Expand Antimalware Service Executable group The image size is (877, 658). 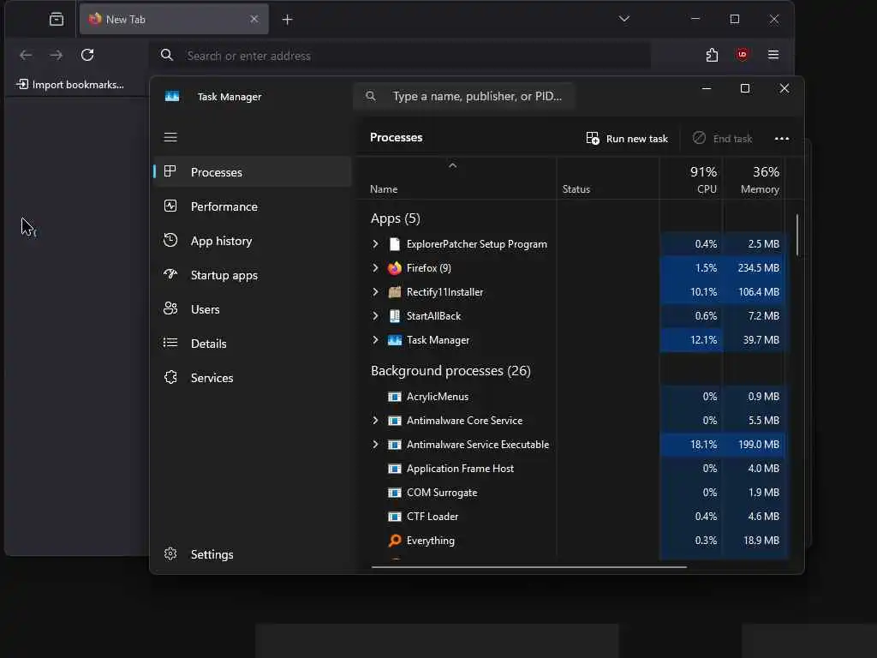375,445
